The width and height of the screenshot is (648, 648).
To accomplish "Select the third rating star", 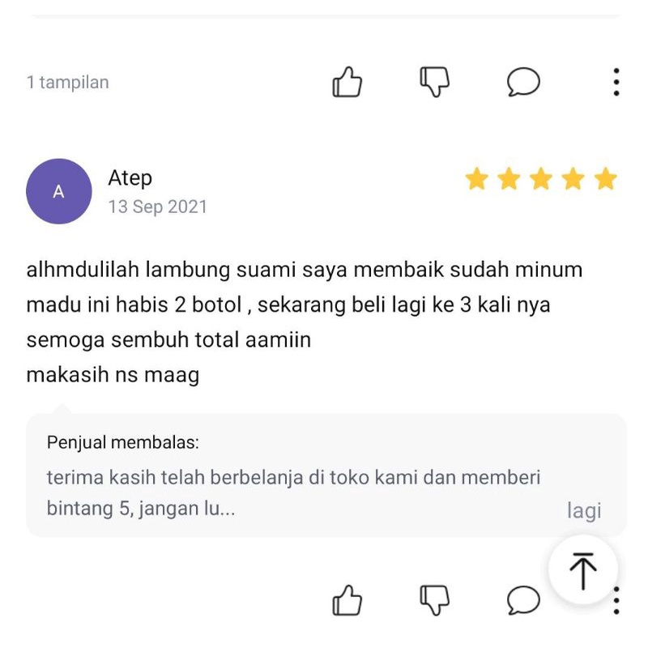I will (541, 179).
